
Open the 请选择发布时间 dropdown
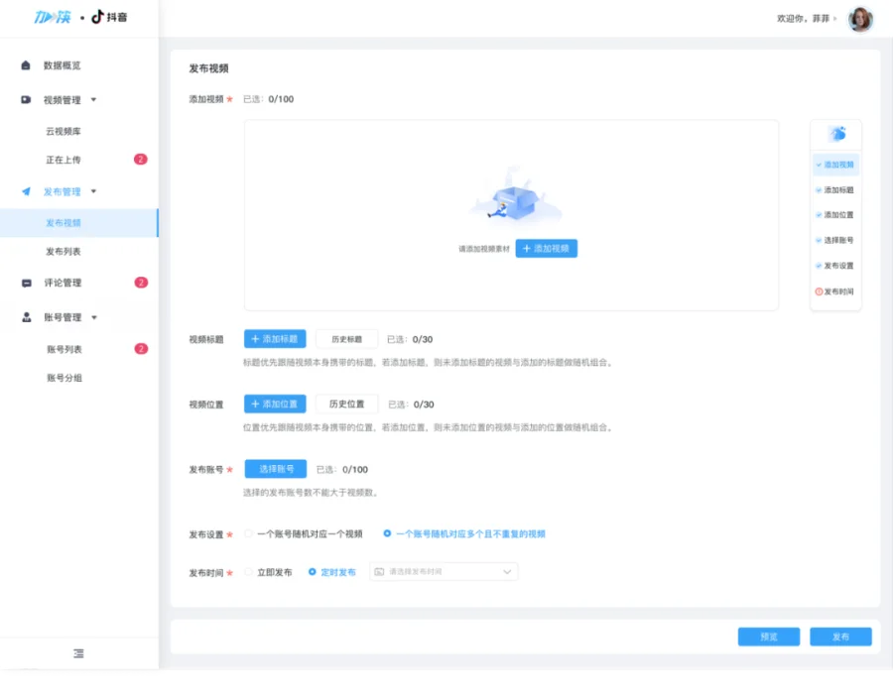(x=444, y=572)
